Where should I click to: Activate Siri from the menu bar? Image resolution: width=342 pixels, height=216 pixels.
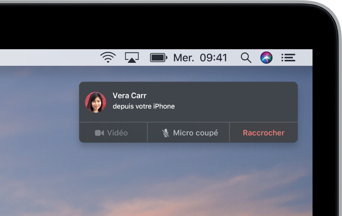266,58
